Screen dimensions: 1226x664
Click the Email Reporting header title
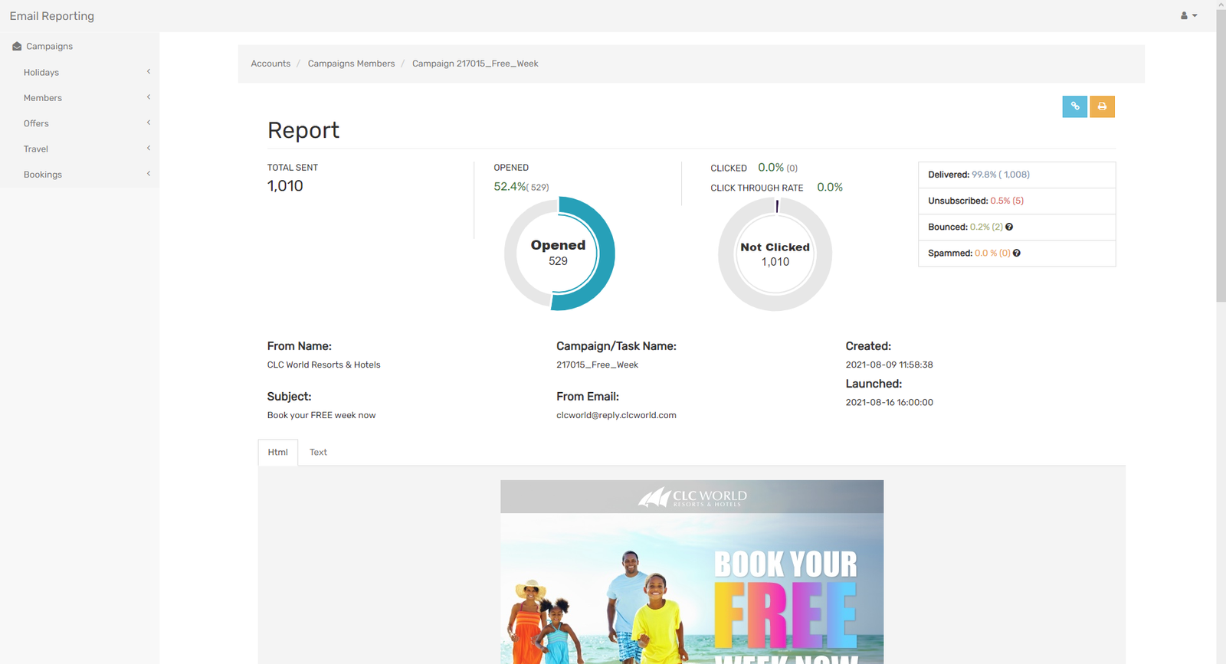click(x=52, y=16)
